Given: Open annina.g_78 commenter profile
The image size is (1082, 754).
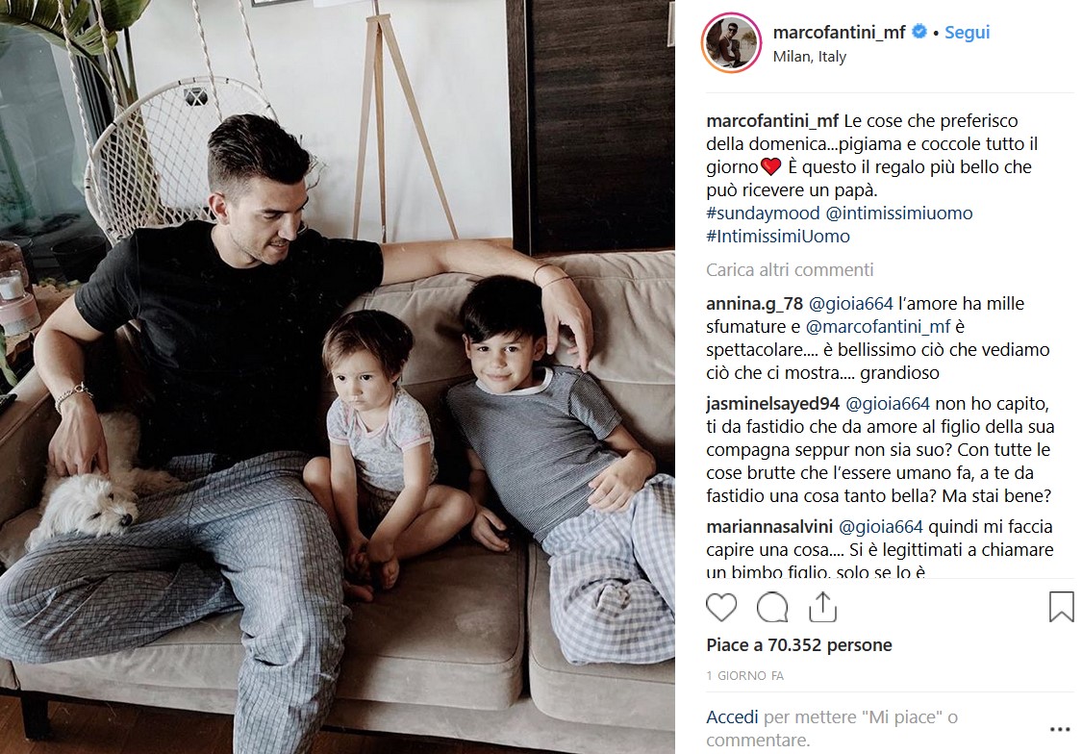Looking at the screenshot, I should tap(754, 304).
